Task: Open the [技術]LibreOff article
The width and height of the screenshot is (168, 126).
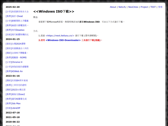Action: tap(13, 108)
